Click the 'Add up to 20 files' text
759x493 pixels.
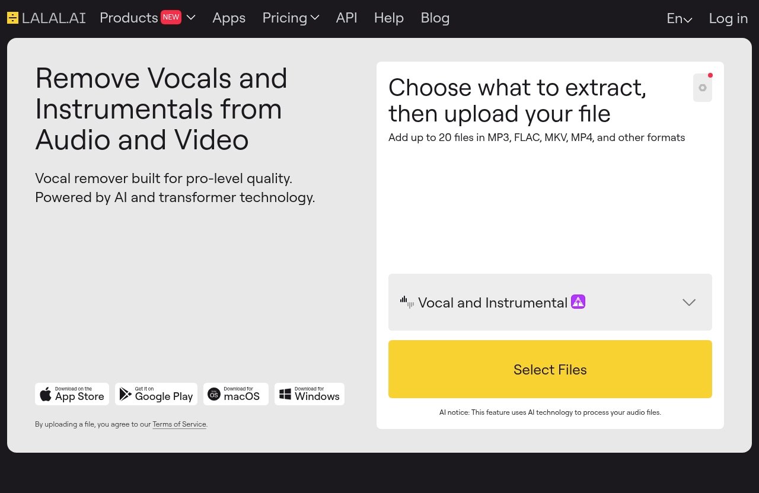(537, 137)
